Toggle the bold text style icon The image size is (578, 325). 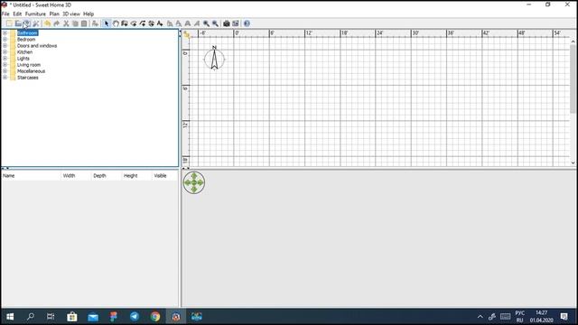pyautogui.click(x=188, y=23)
